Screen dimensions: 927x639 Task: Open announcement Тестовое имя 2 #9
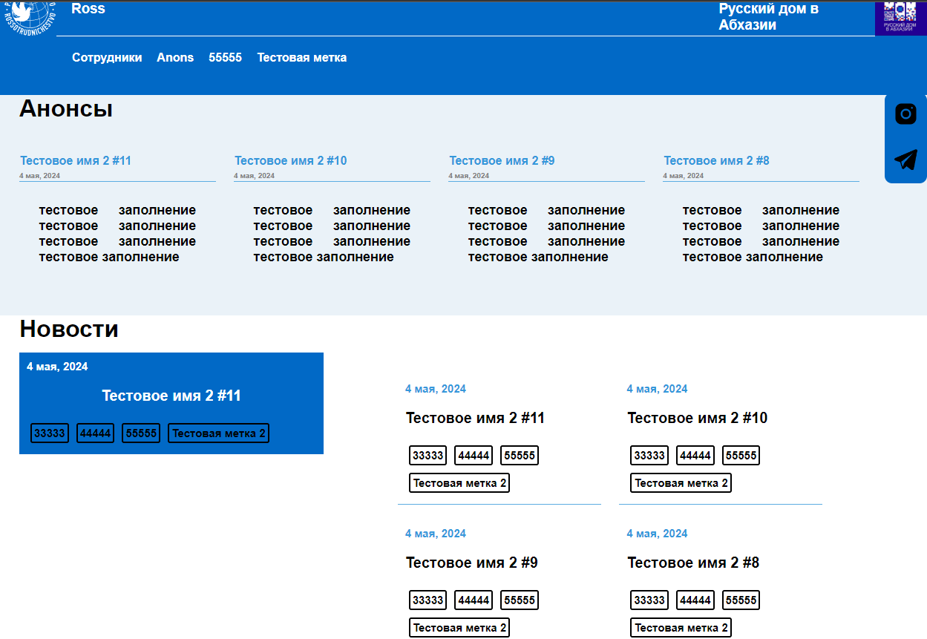[502, 161]
